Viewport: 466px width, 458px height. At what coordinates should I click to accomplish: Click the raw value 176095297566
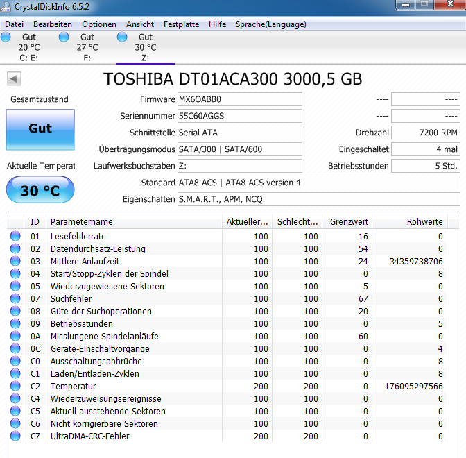[x=414, y=387]
